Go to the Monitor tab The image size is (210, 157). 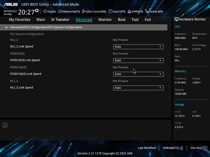pos(105,20)
